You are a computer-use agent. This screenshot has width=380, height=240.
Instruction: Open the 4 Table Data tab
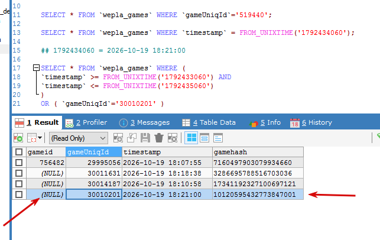(x=209, y=122)
